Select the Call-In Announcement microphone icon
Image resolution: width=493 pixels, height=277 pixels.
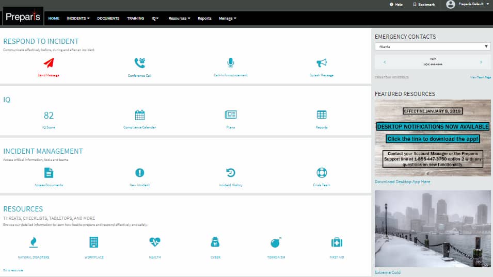pyautogui.click(x=230, y=63)
